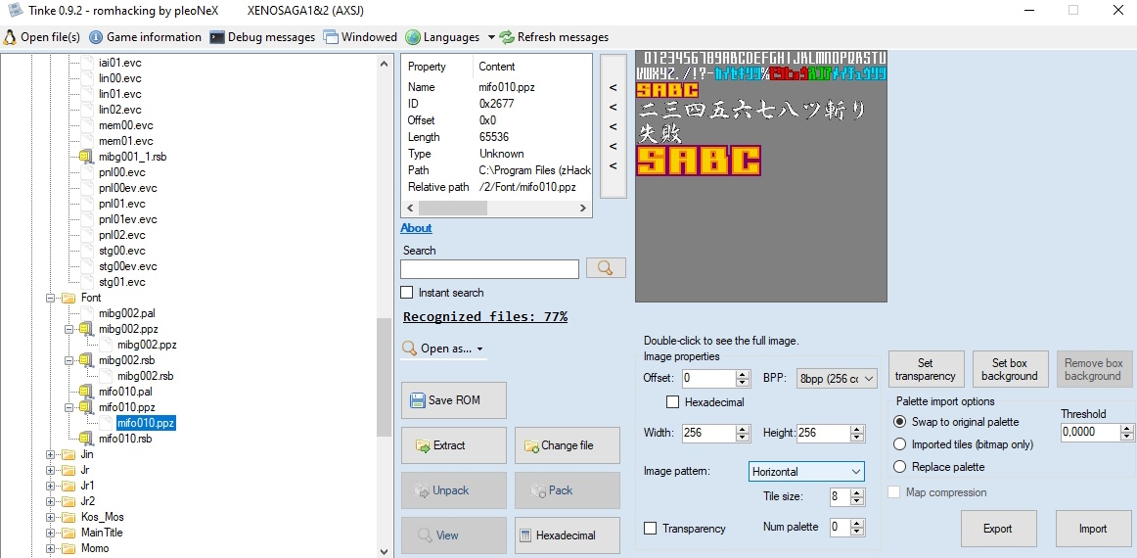The width and height of the screenshot is (1137, 558).
Task: Click the Search text box
Action: [x=489, y=268]
